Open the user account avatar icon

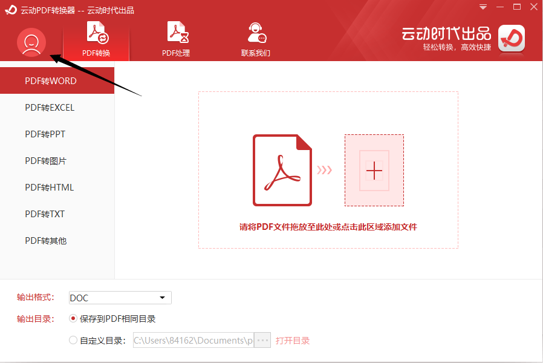(31, 44)
